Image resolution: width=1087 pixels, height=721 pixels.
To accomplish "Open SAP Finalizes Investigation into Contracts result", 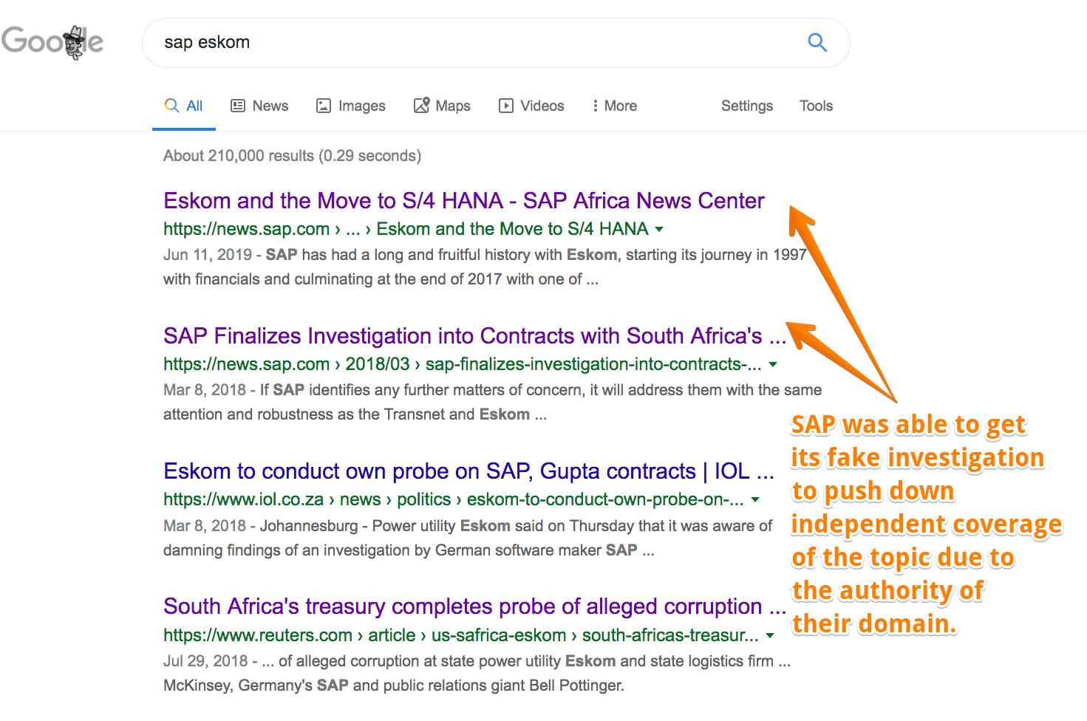I will [x=474, y=335].
